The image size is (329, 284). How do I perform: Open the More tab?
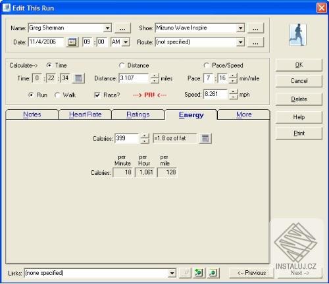tap(244, 114)
